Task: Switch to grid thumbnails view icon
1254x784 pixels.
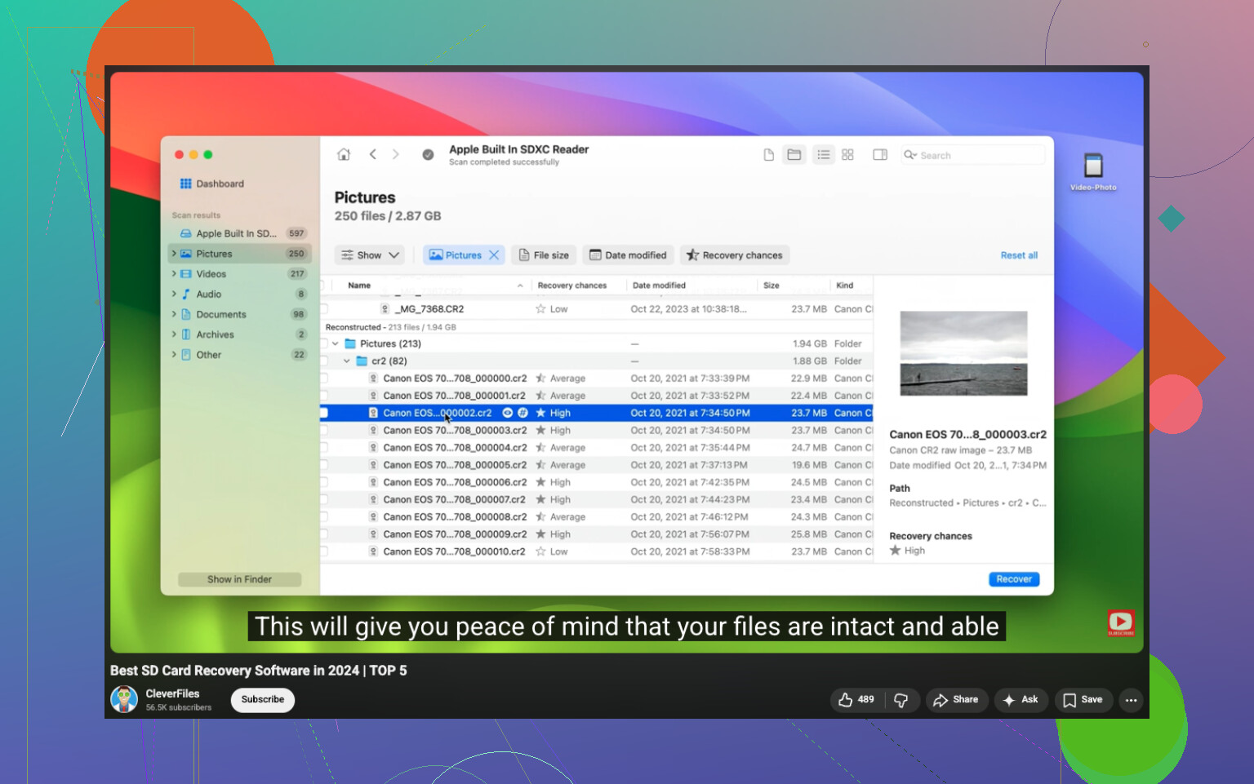Action: coord(847,155)
